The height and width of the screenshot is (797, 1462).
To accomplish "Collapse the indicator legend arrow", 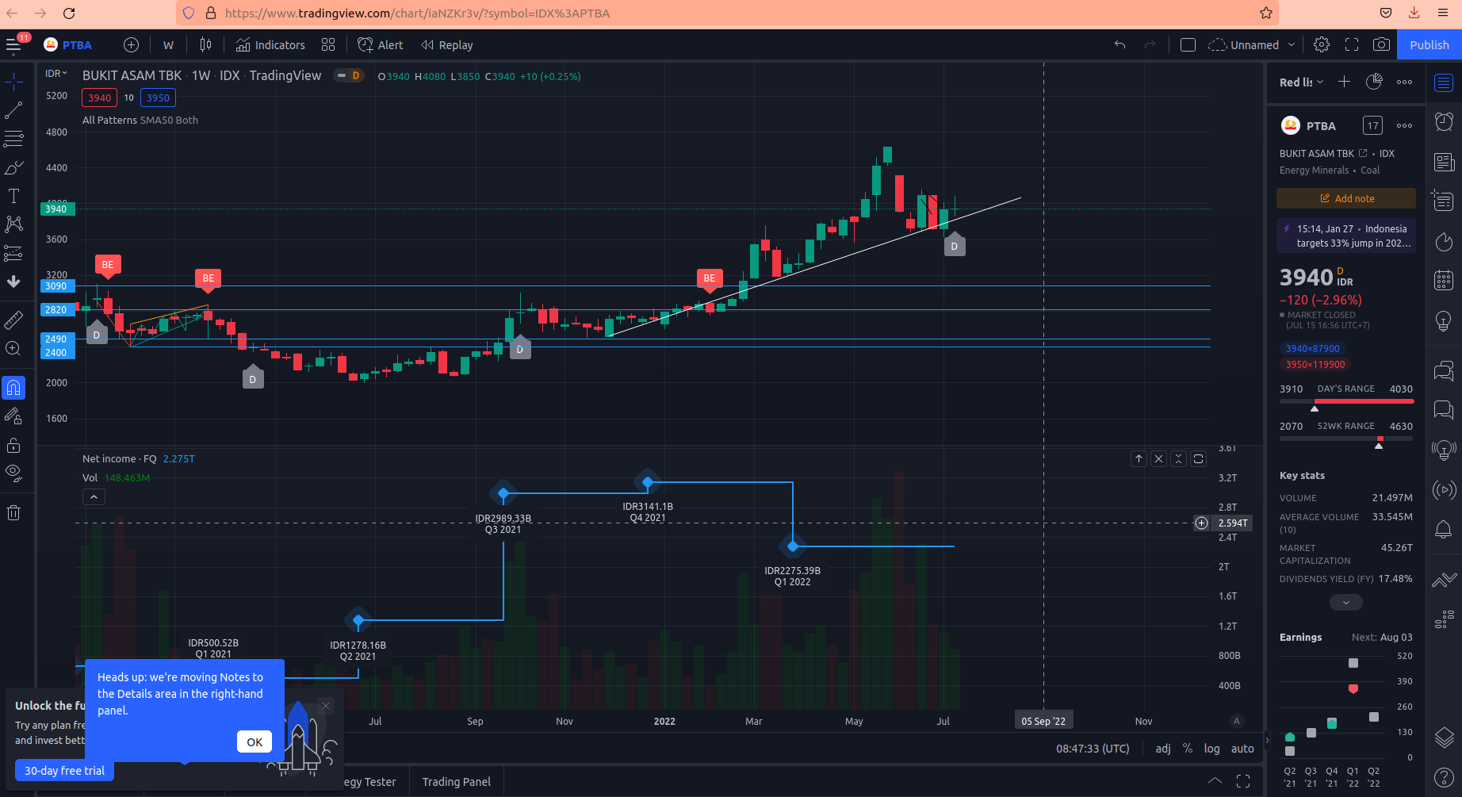I will click(x=94, y=497).
